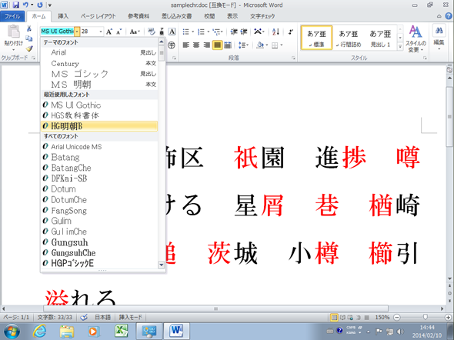
Task: Click the Clear Formatting icon
Action: click(x=151, y=32)
